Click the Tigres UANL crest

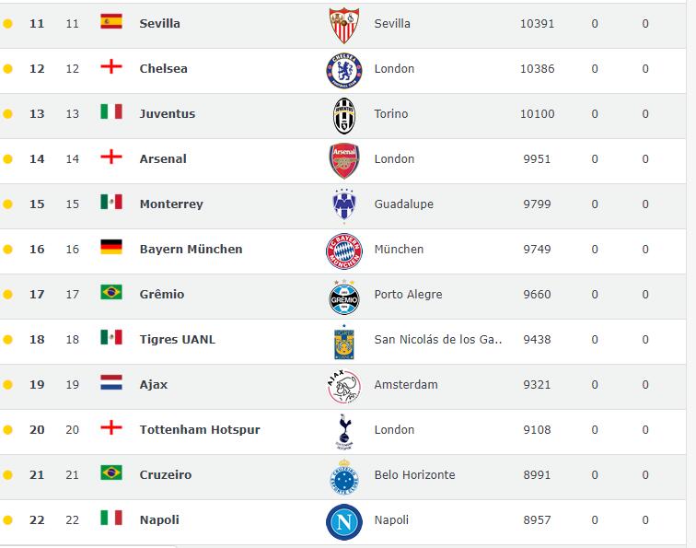(x=344, y=342)
